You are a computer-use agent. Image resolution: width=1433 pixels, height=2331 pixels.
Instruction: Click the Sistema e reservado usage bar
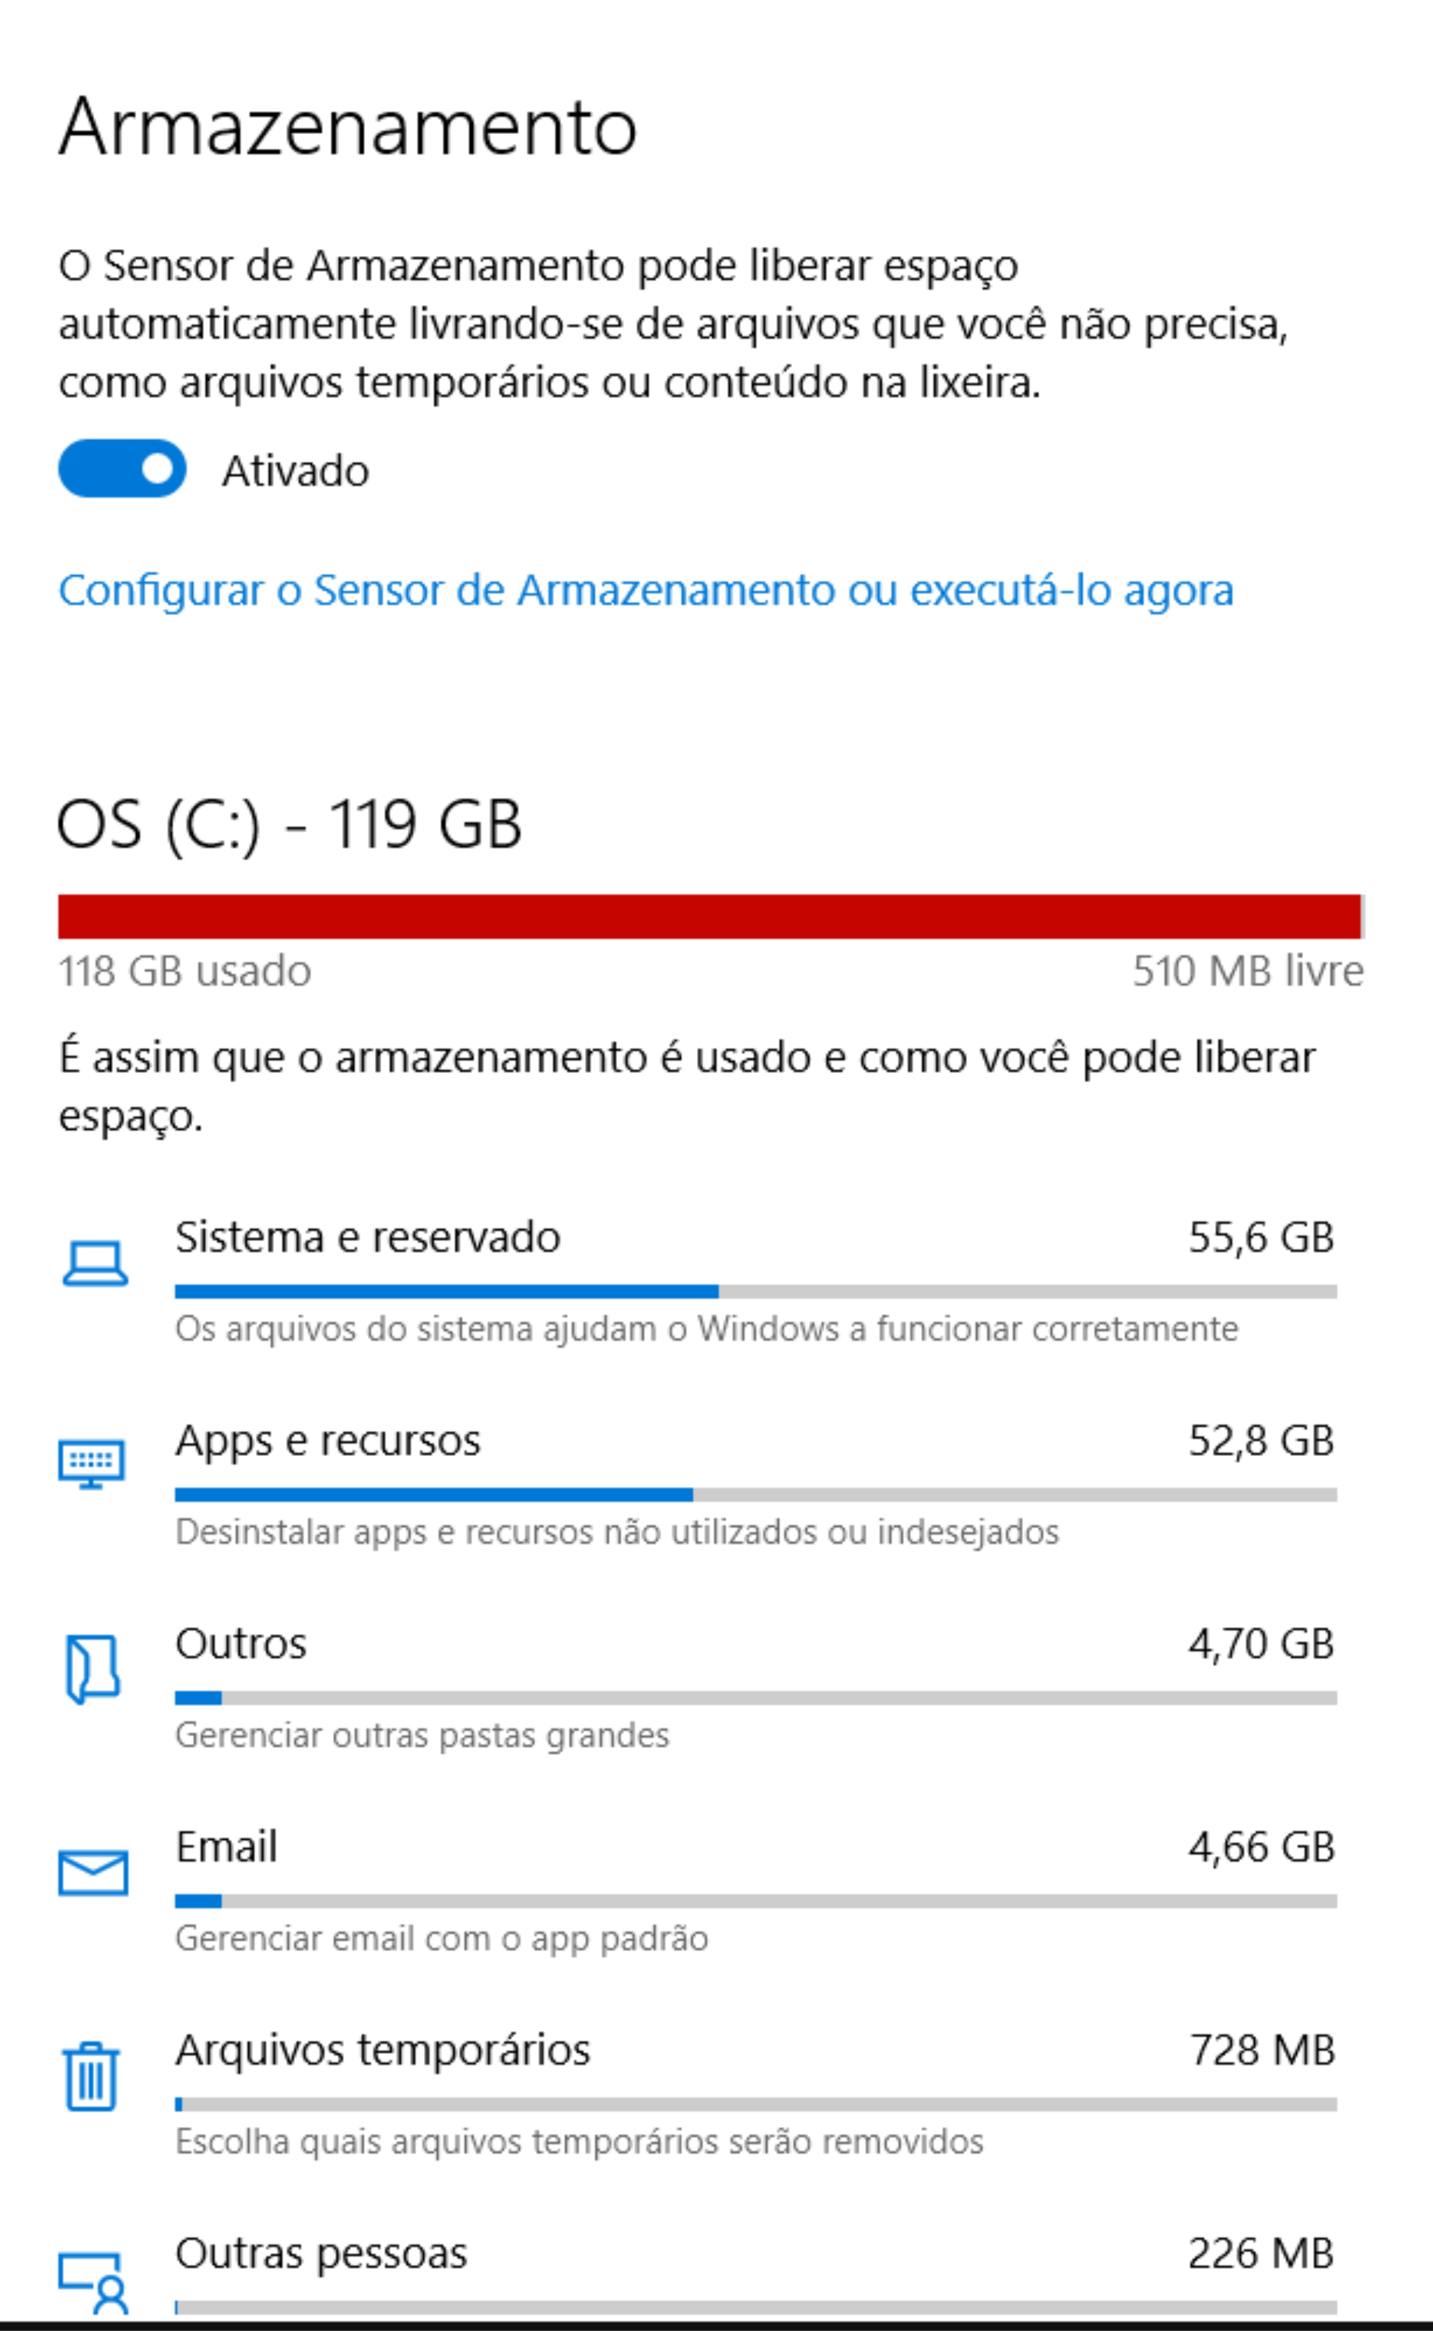[755, 1291]
